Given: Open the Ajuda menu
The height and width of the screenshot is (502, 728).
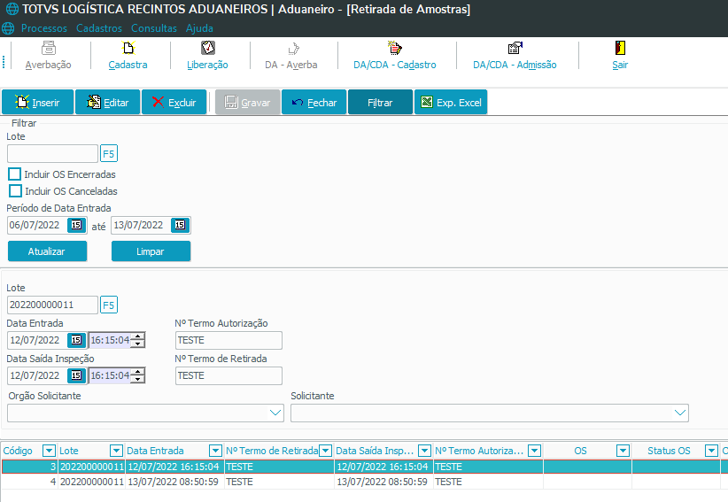Looking at the screenshot, I should click(199, 28).
